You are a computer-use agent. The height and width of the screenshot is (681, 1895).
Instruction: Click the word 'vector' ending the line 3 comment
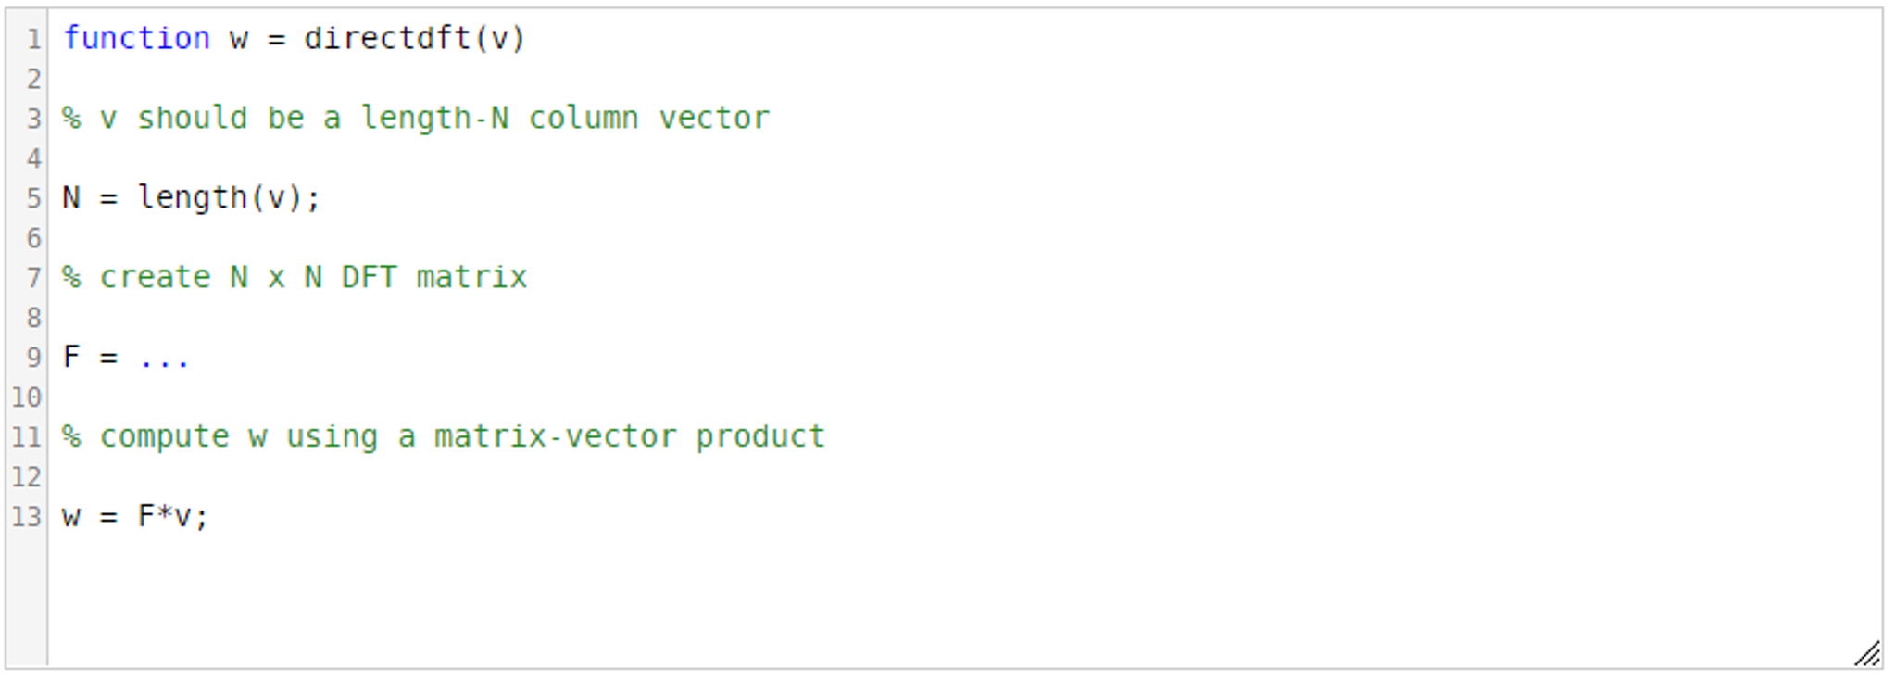pos(713,119)
